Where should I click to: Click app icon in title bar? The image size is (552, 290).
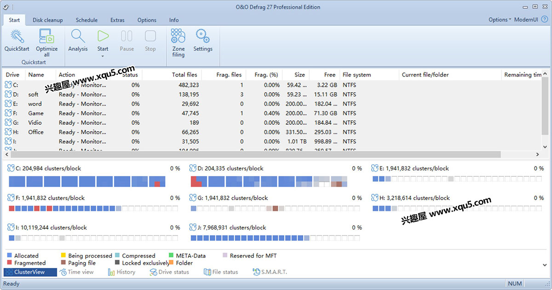pyautogui.click(x=6, y=7)
